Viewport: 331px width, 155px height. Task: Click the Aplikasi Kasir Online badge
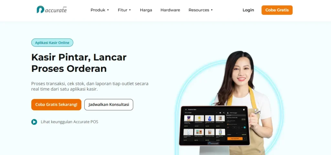[x=52, y=42]
